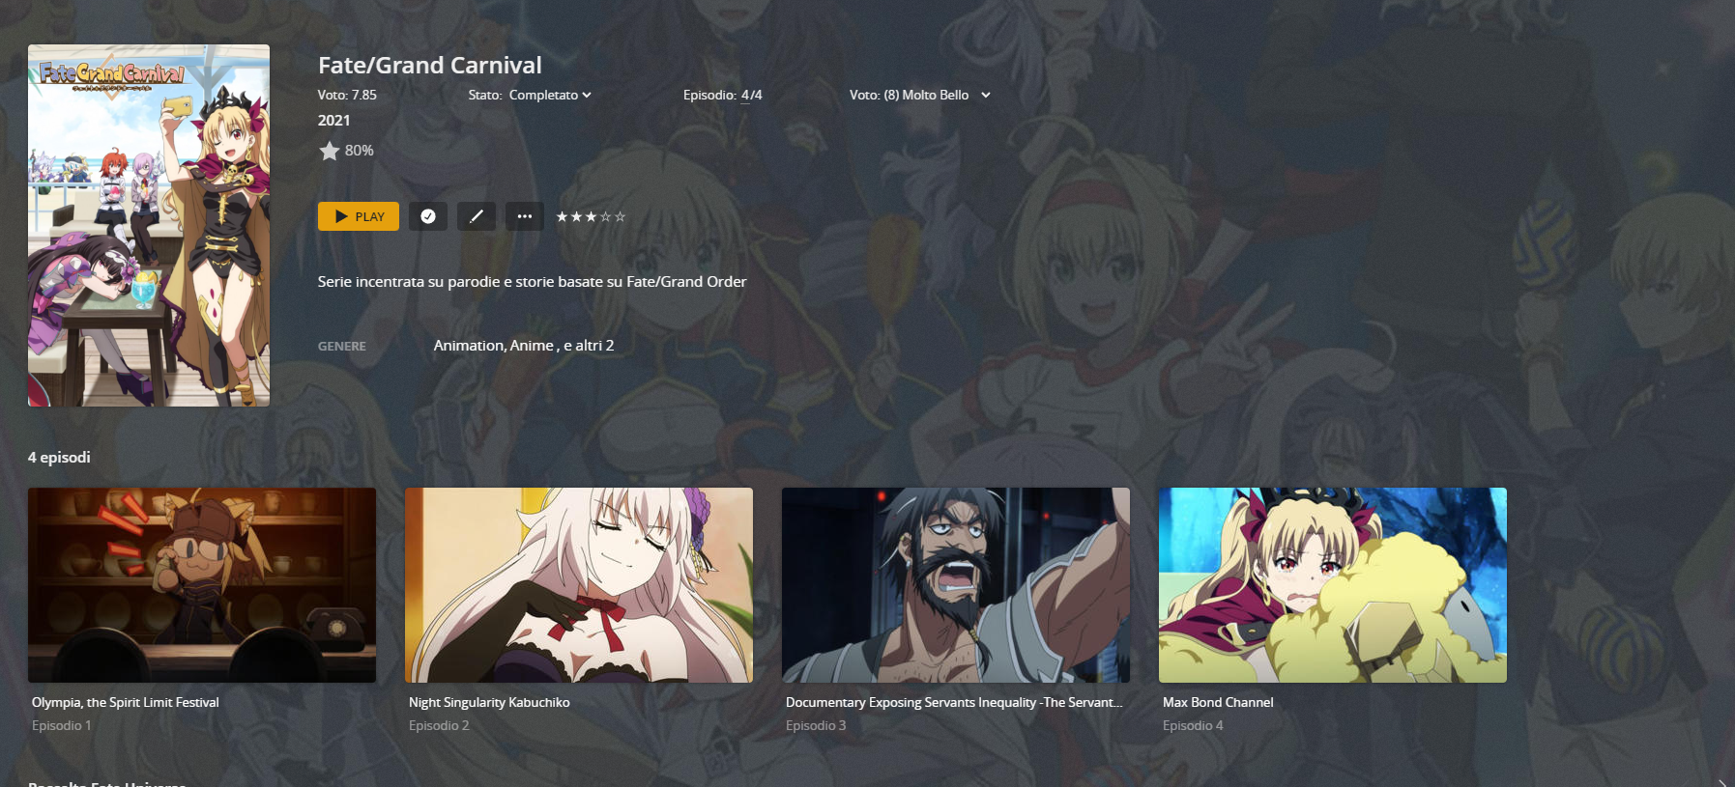
Task: Set rating to the fifth star
Action: click(621, 217)
